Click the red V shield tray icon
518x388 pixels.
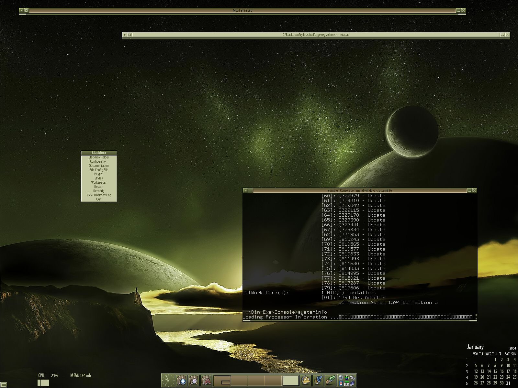click(341, 383)
